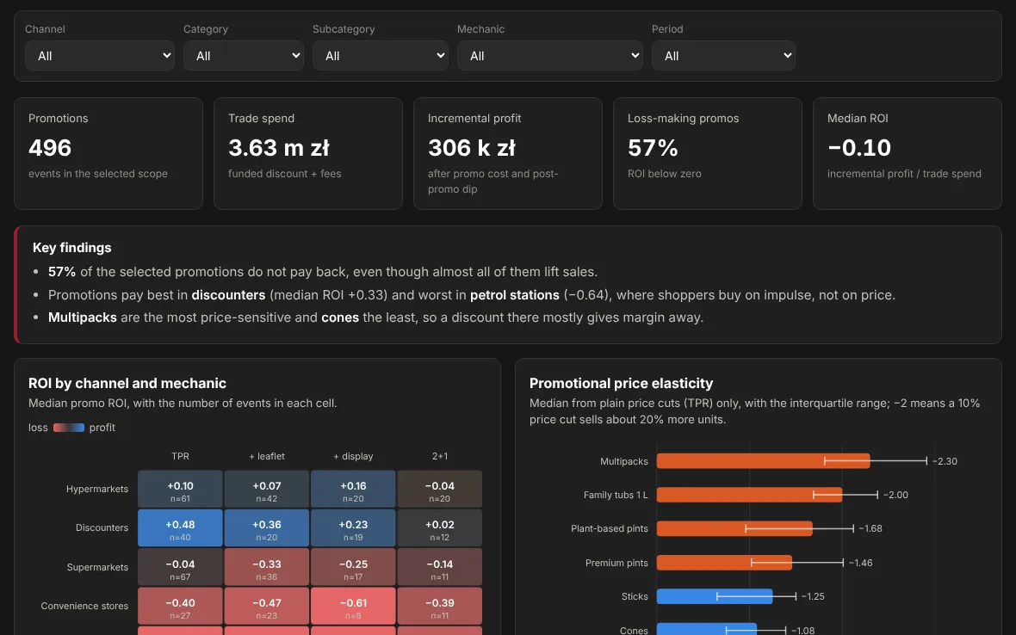Click the TPR column header
The height and width of the screenshot is (635, 1016).
tap(180, 456)
